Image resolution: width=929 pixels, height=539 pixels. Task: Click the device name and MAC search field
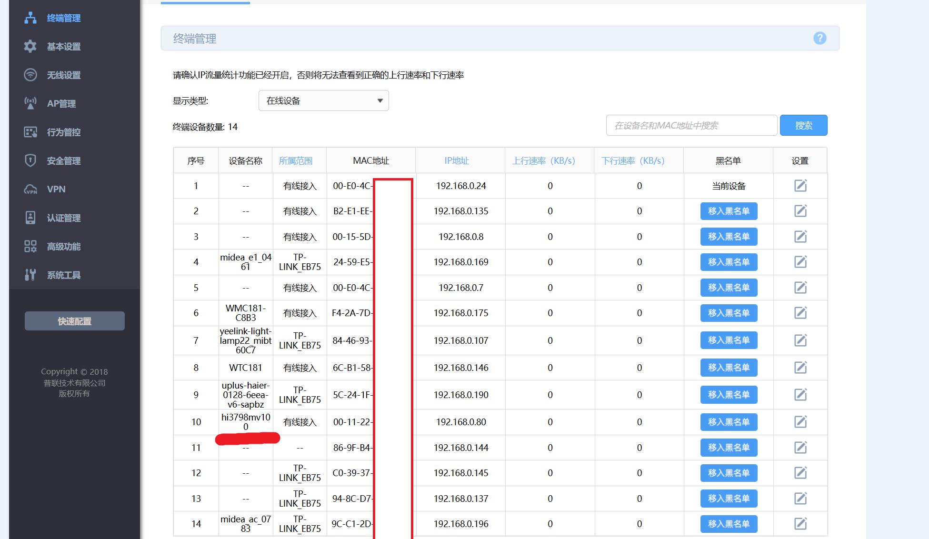click(x=691, y=126)
